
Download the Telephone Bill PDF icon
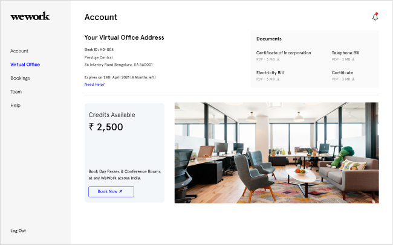(353, 59)
